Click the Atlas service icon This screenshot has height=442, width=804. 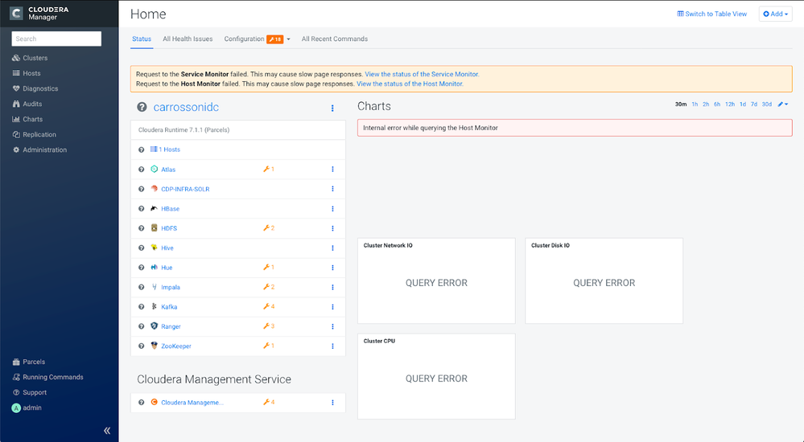(x=154, y=169)
